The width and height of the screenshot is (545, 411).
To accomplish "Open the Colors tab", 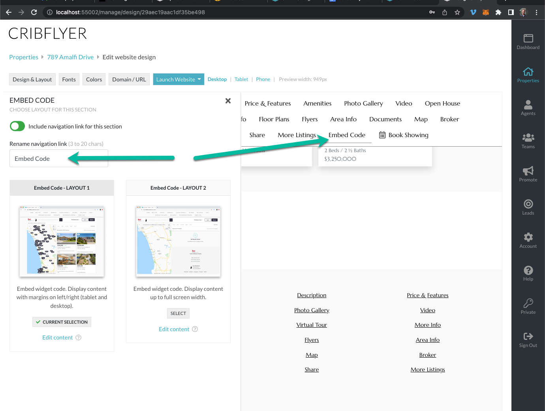I will click(94, 79).
